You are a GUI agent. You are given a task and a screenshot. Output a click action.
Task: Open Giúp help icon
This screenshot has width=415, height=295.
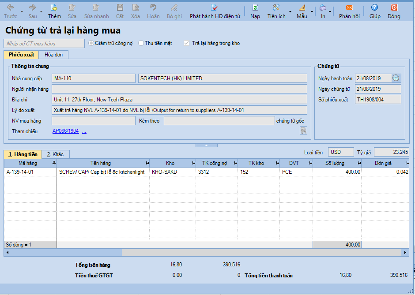click(x=374, y=8)
